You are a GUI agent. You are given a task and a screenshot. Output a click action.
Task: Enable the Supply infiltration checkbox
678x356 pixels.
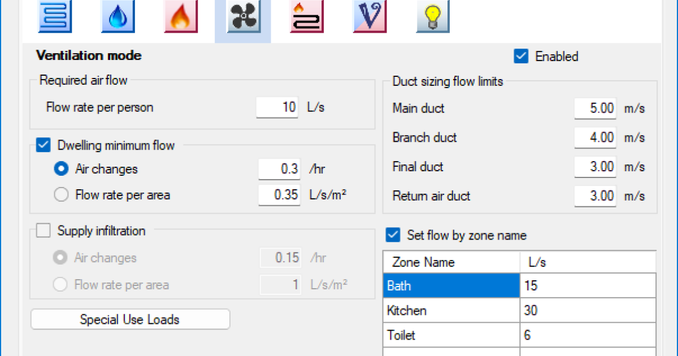[x=44, y=231]
